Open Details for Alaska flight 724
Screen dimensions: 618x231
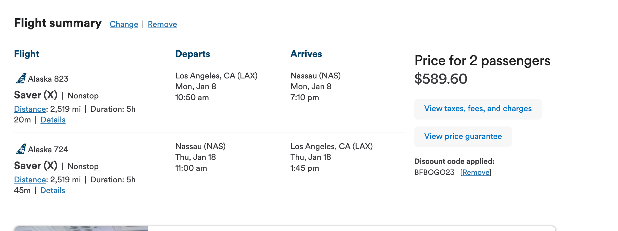(53, 190)
